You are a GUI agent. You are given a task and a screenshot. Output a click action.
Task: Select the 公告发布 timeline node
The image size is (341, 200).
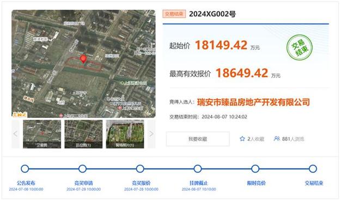[x=25, y=168]
